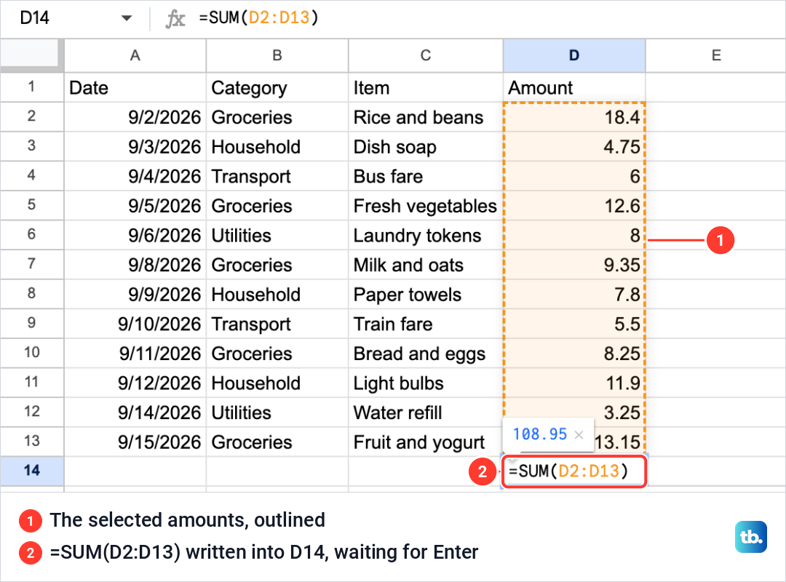Click the Groceries cell in row 2
This screenshot has height=582, width=786.
tap(277, 117)
